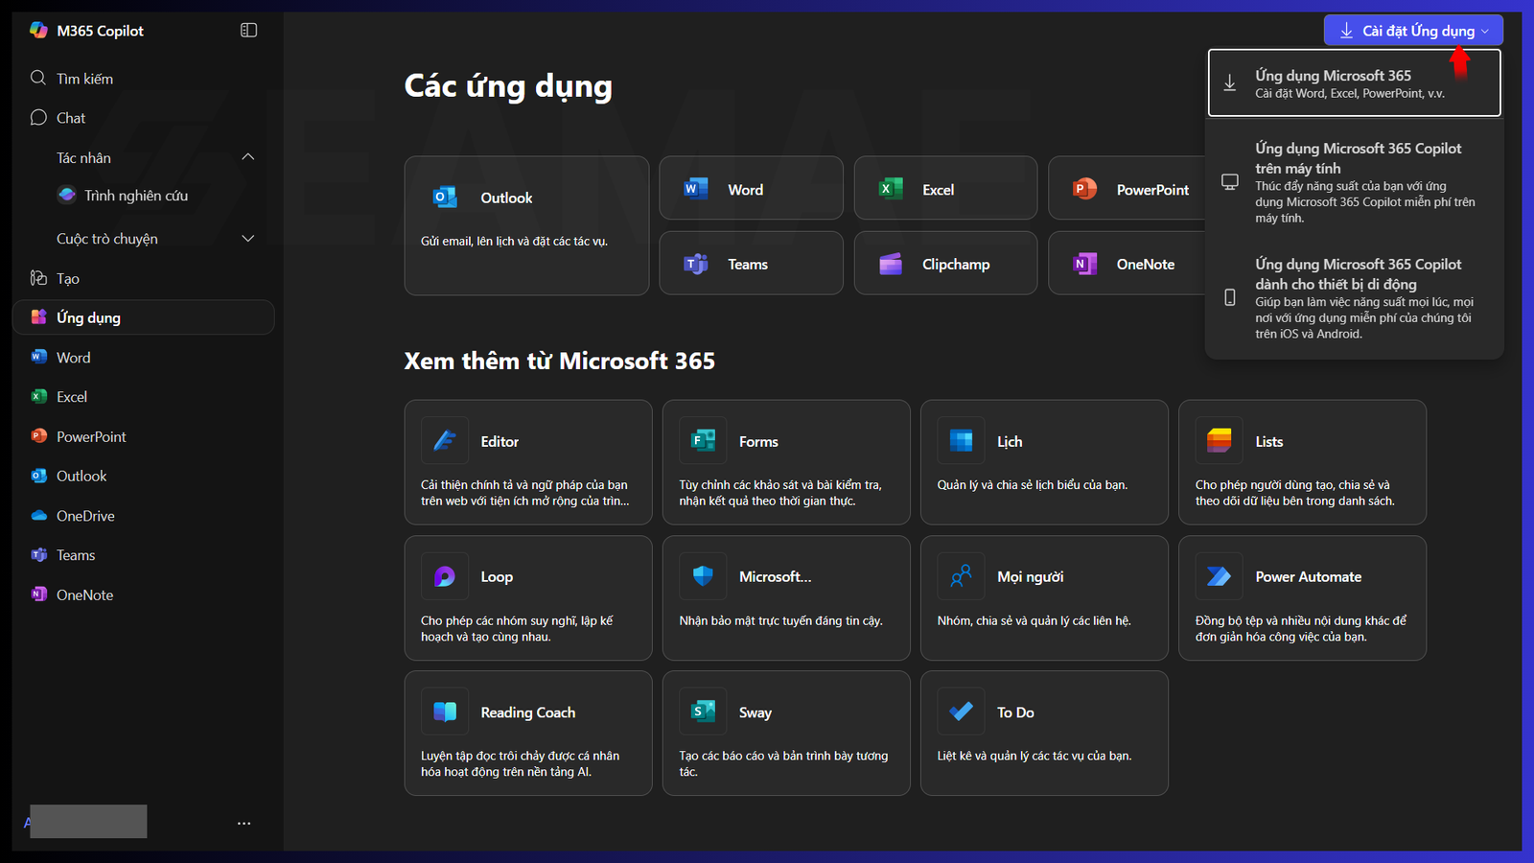Click the To Do checkmark icon

(x=961, y=712)
